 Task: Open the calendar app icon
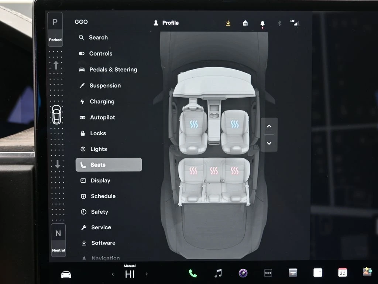click(343, 273)
